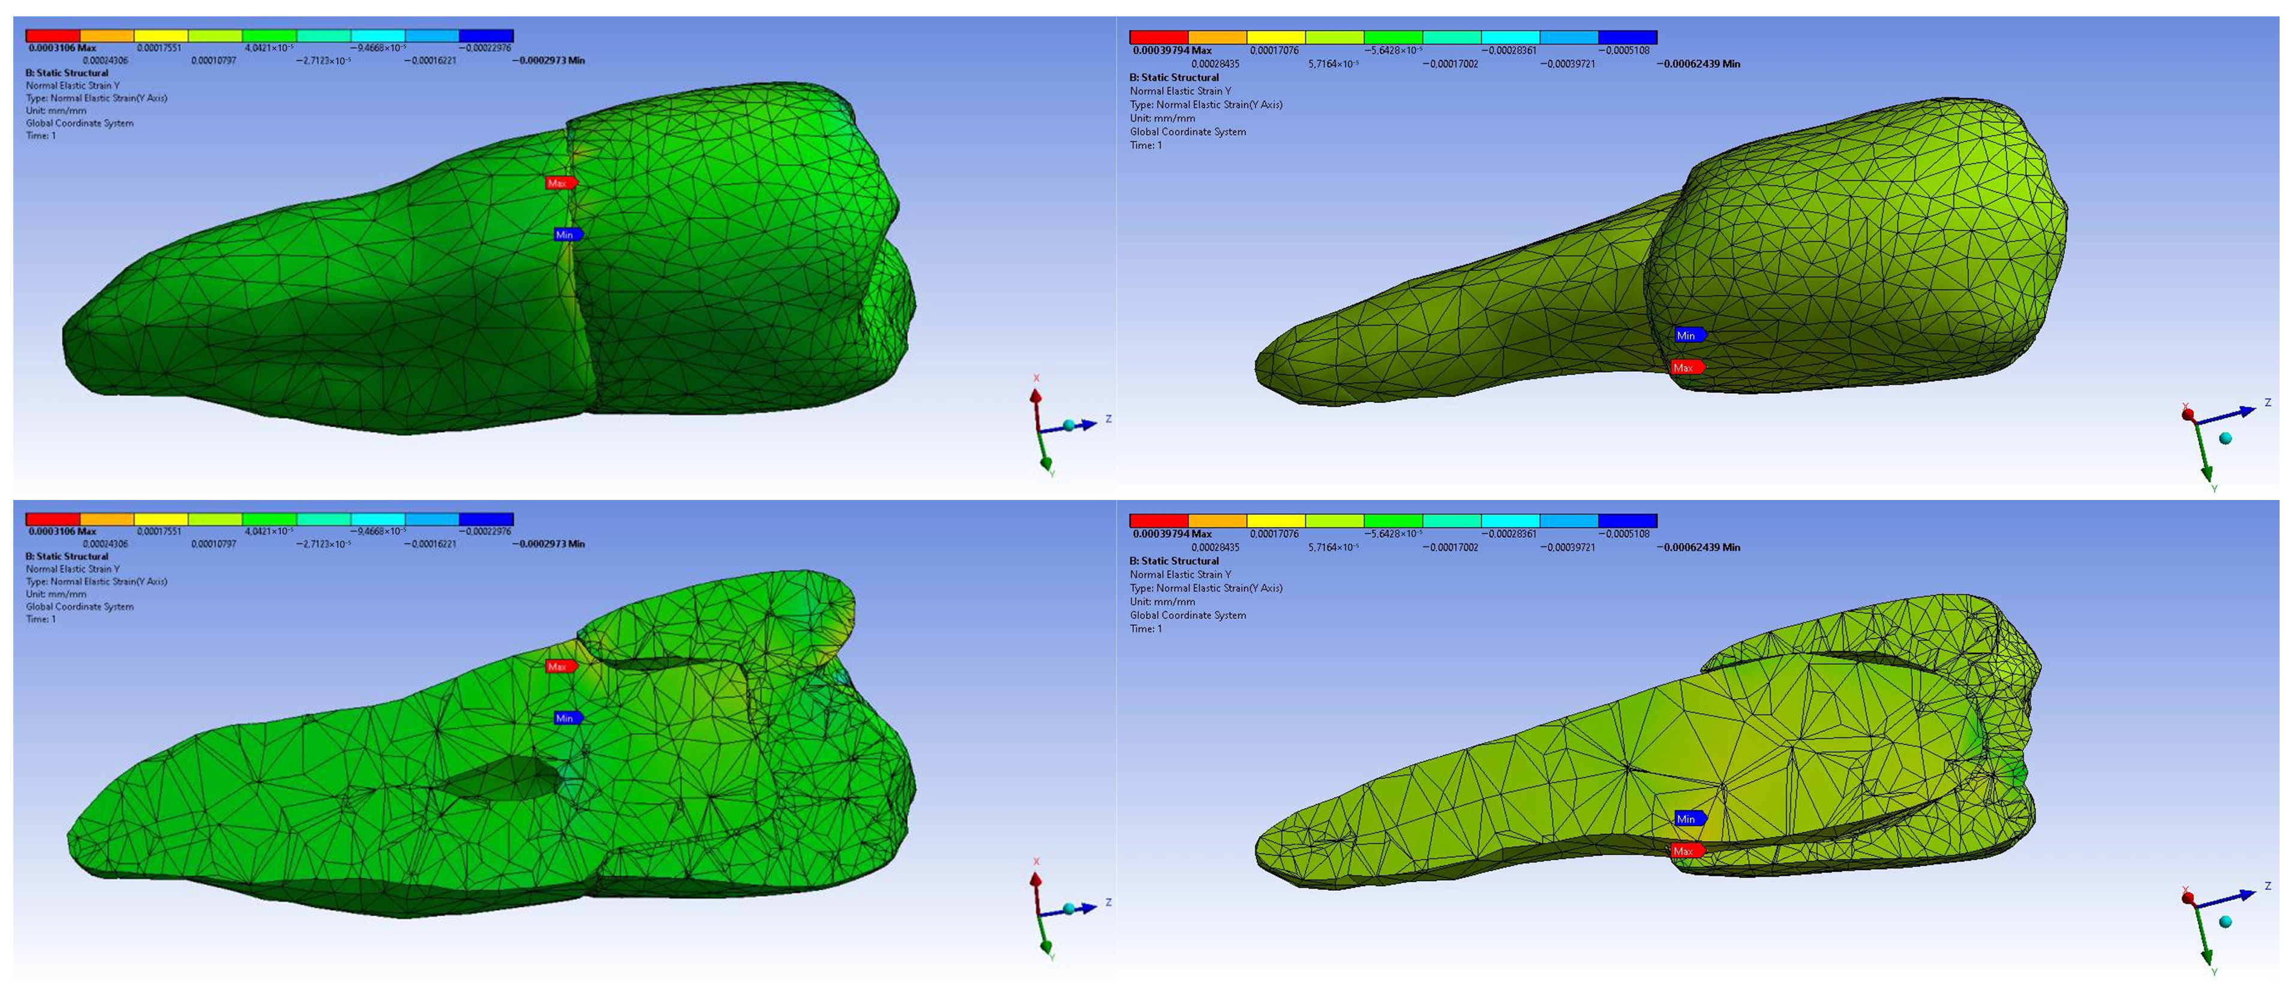
Task: Click the red X axis arrow of top-left triad
Action: coord(1035,397)
